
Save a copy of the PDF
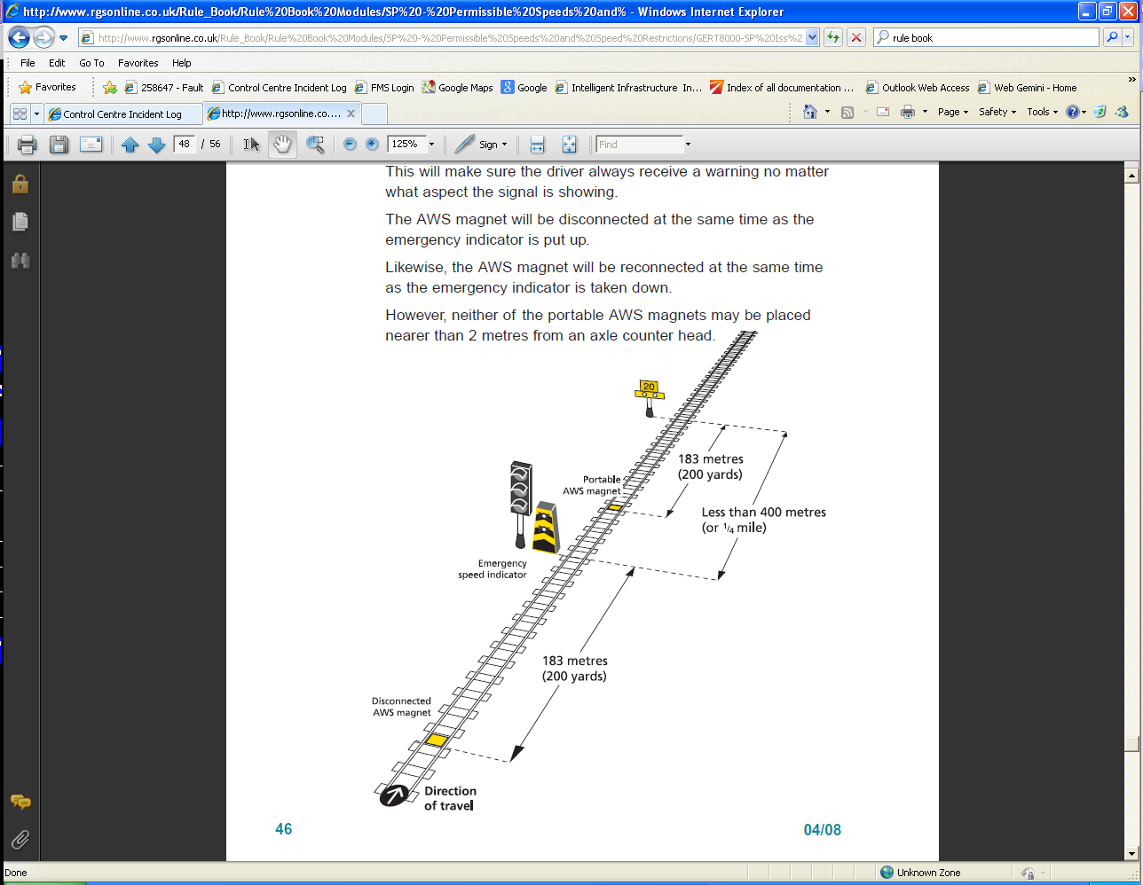coord(59,145)
